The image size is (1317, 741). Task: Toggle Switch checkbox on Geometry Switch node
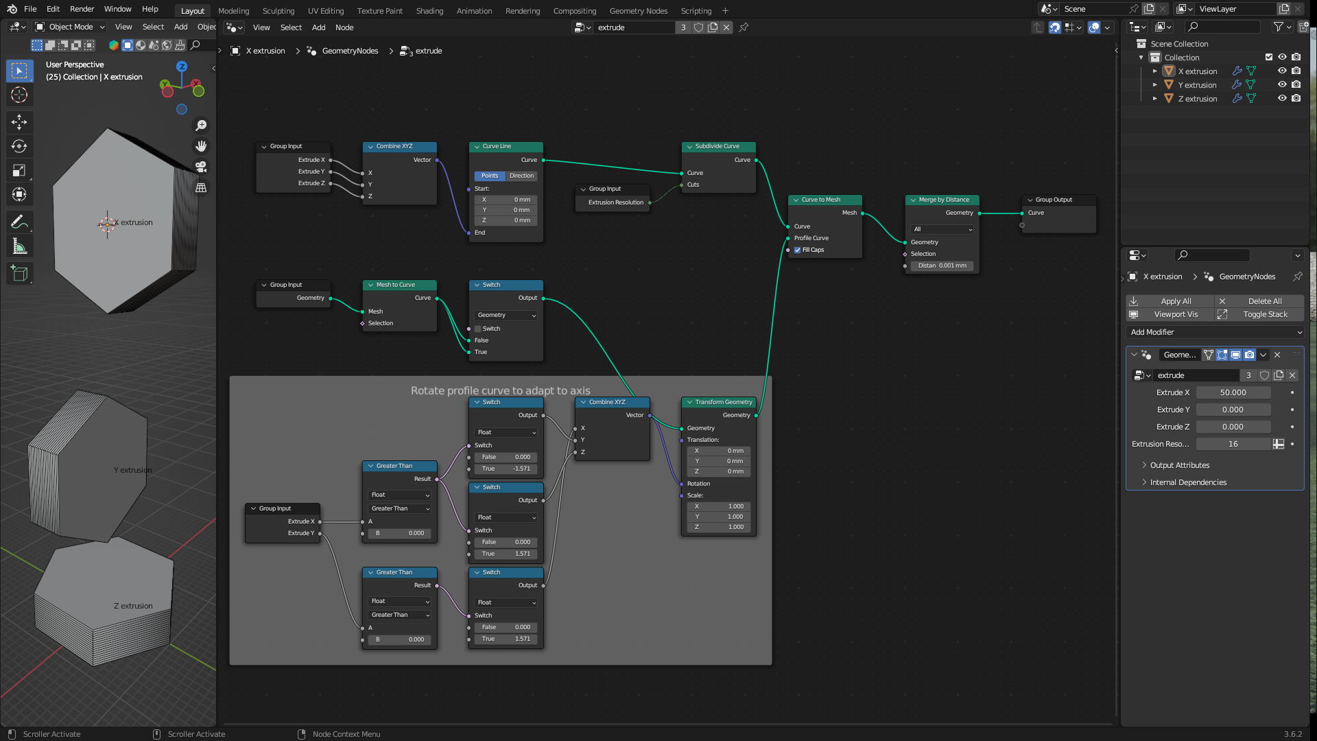pos(478,329)
